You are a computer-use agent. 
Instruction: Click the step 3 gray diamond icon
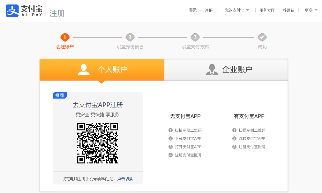195,37
